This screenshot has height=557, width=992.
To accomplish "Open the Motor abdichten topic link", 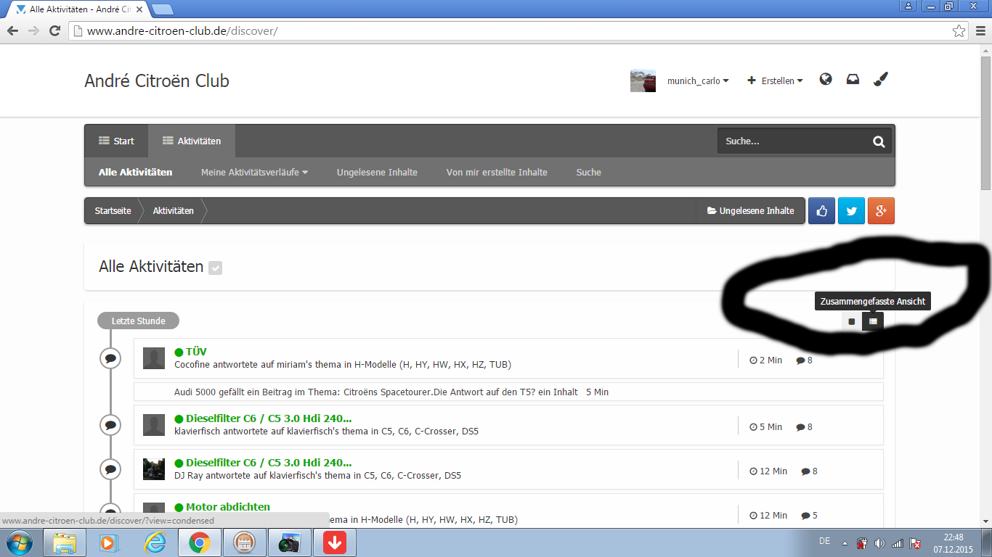I will point(228,507).
